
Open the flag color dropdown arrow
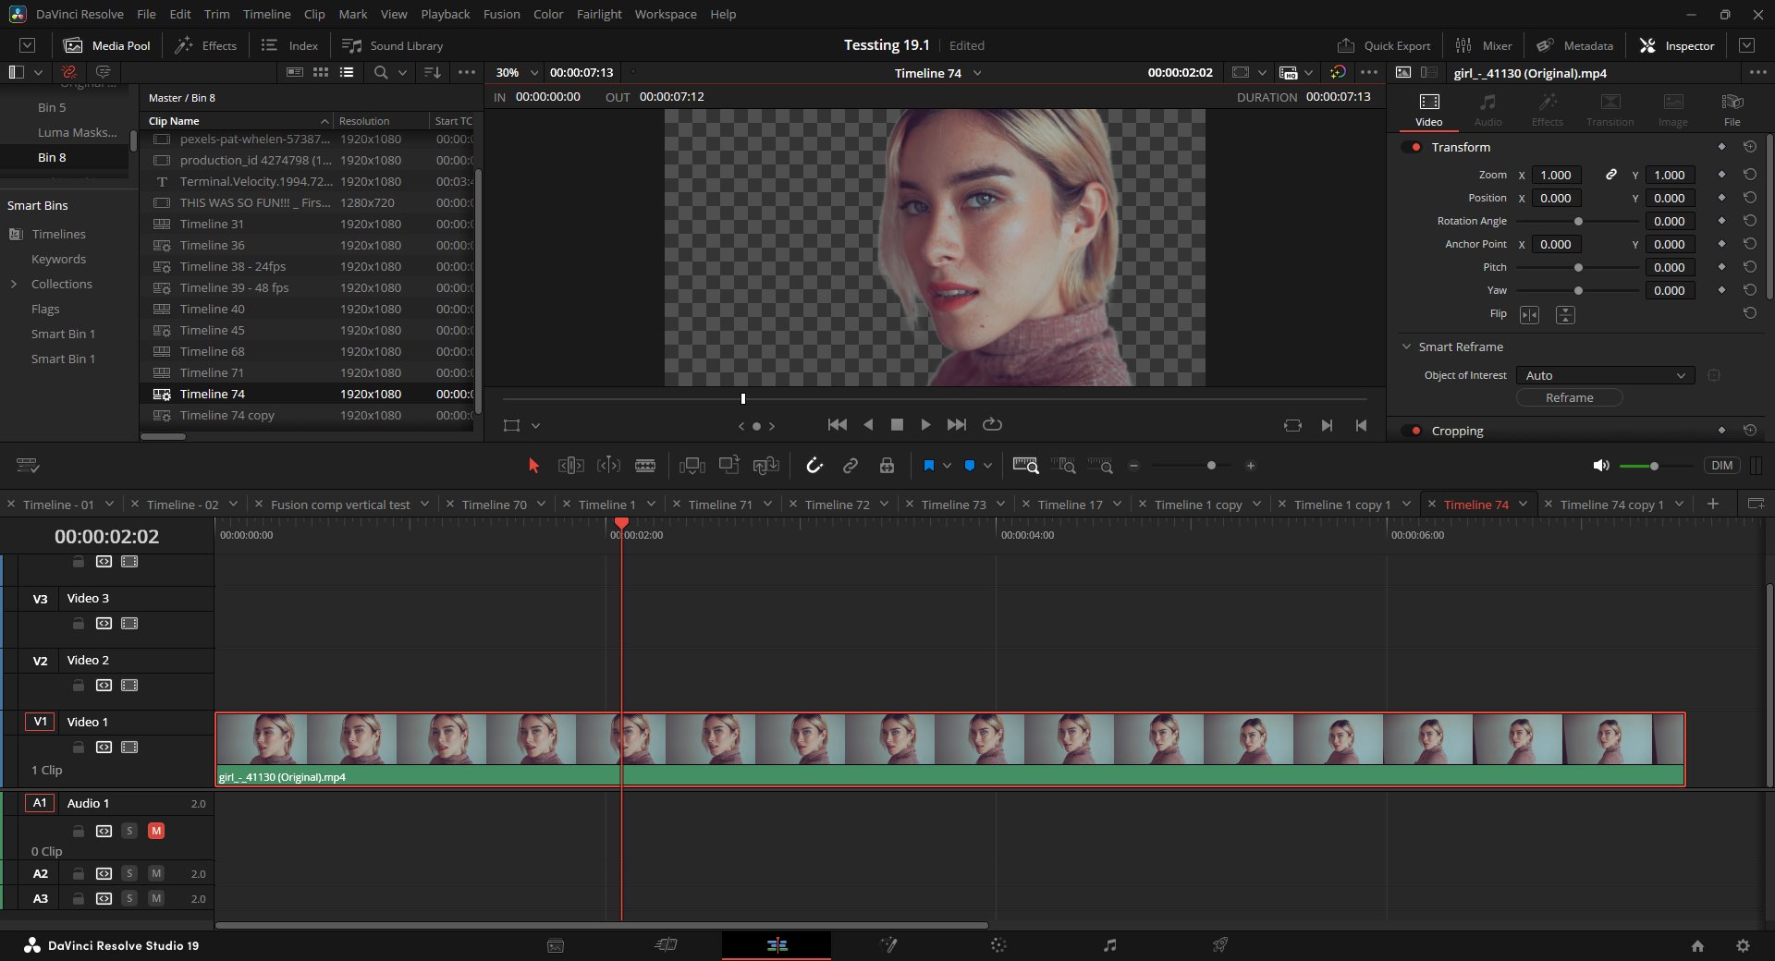[947, 466]
